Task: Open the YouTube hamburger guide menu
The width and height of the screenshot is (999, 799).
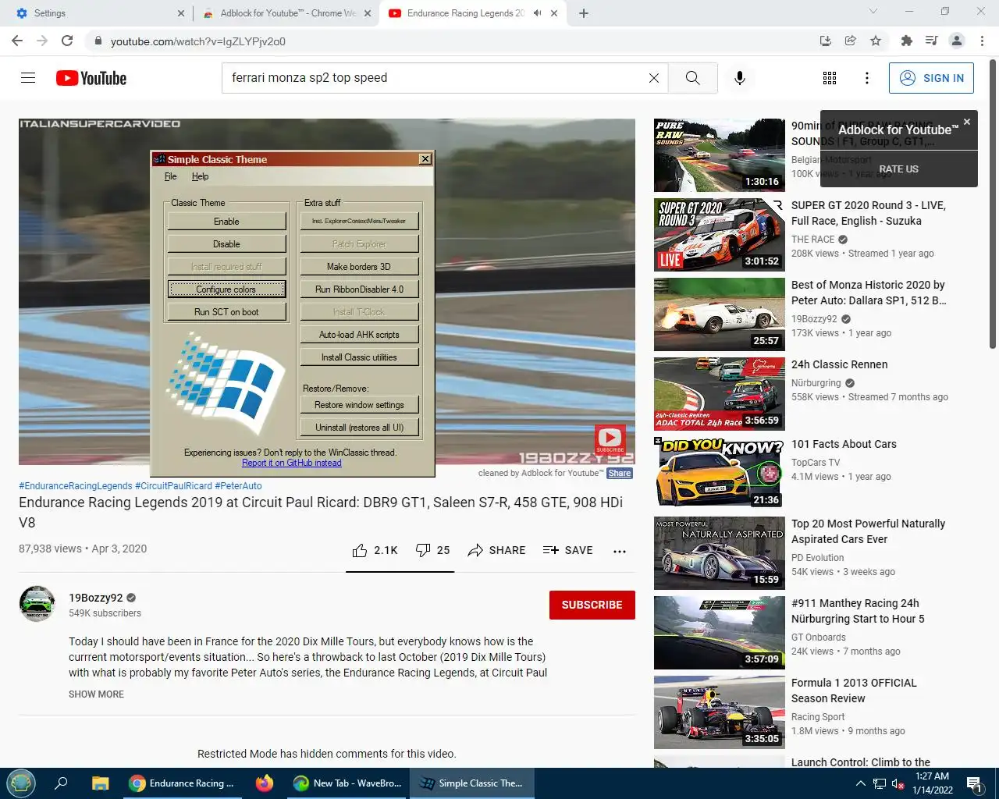Action: [x=28, y=78]
